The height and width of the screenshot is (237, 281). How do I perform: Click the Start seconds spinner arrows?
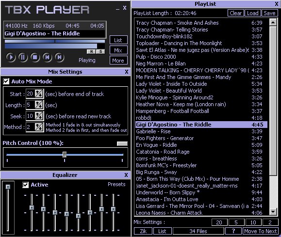pos(39,94)
